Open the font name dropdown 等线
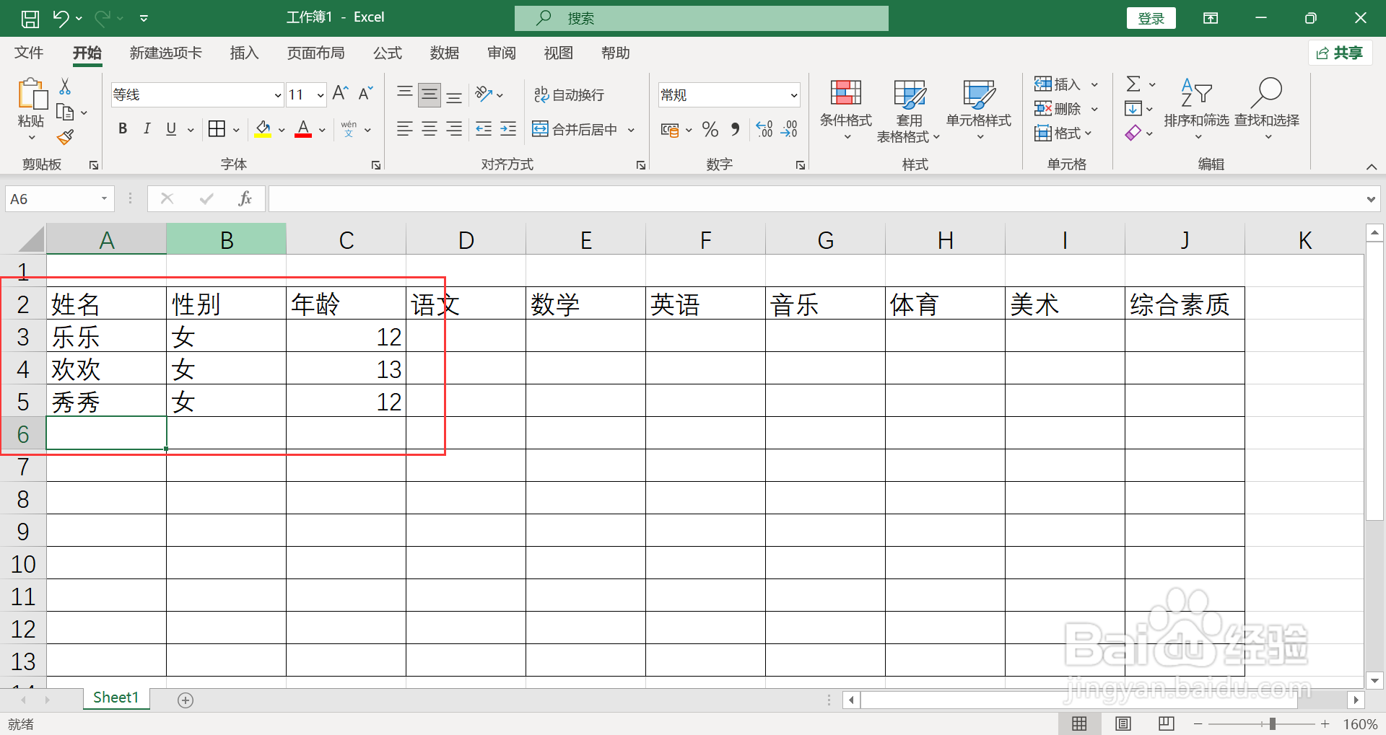This screenshot has width=1386, height=735. point(277,95)
